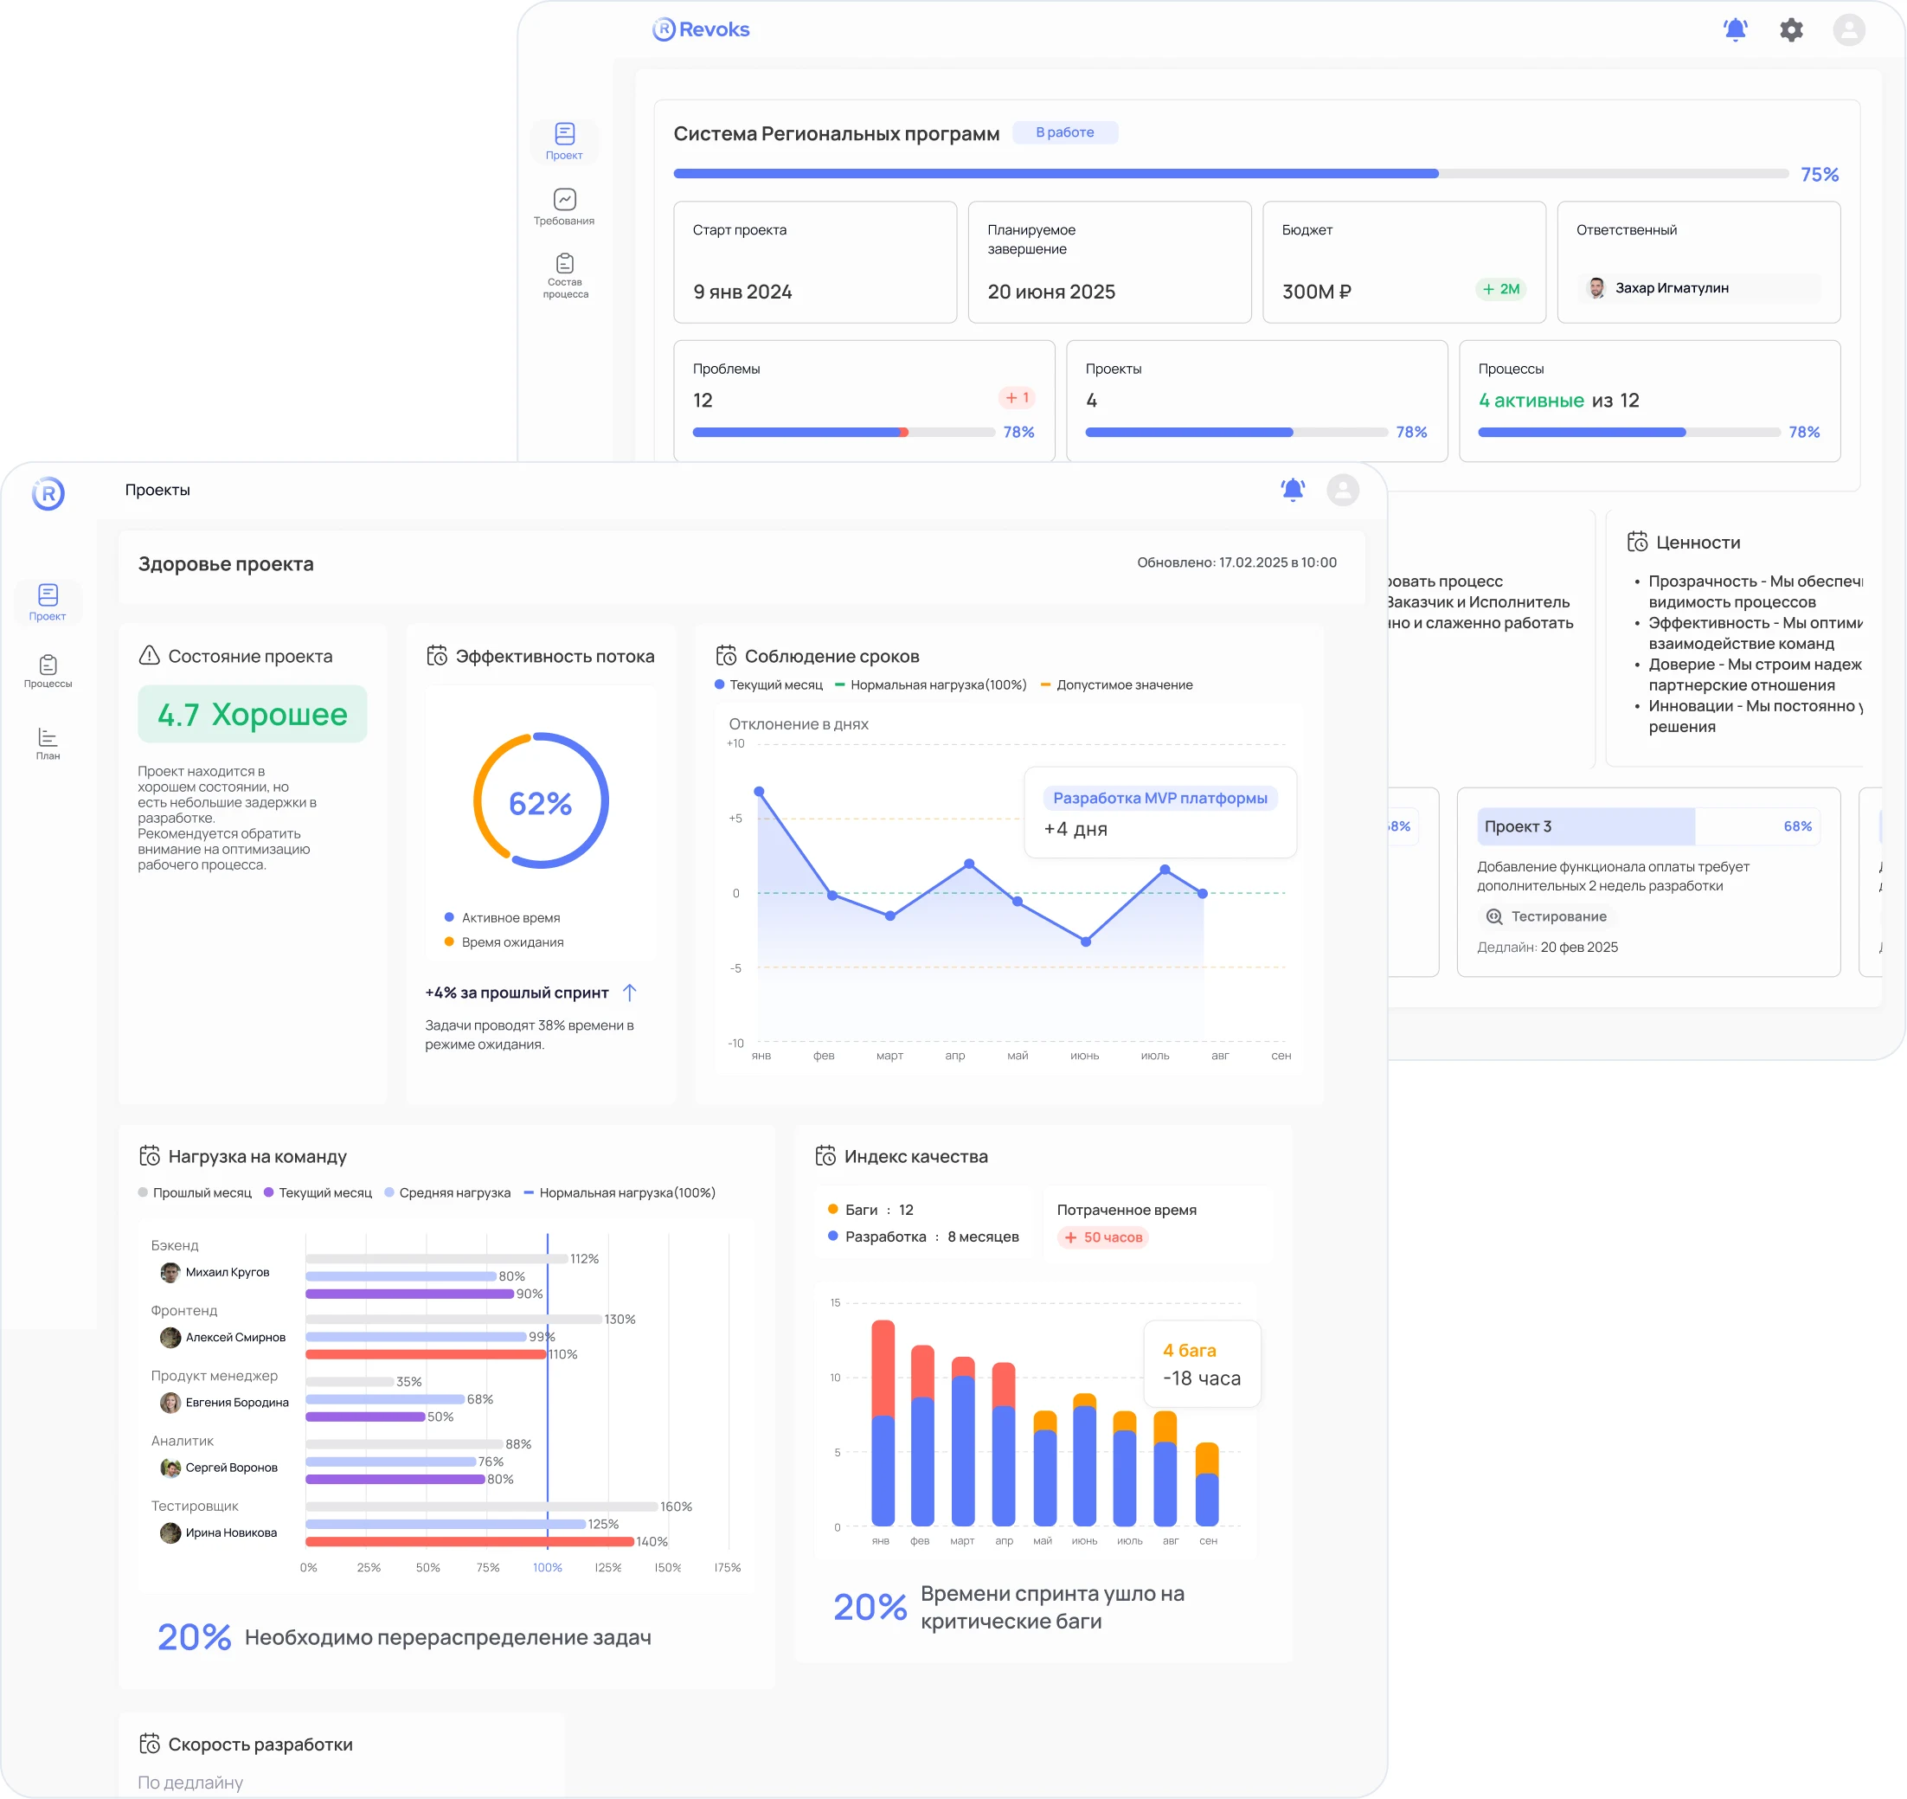This screenshot has width=1907, height=1799.
Task: Click the Старт проекта date 9 янв 2024
Action: (742, 292)
